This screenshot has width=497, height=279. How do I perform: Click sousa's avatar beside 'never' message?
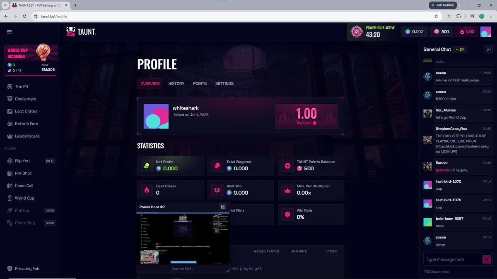(427, 241)
